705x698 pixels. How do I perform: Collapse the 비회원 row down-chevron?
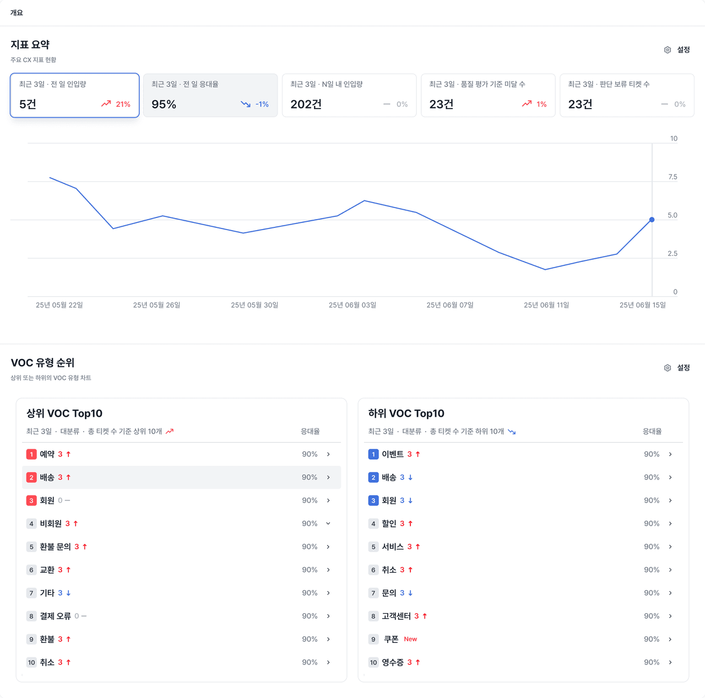(328, 523)
